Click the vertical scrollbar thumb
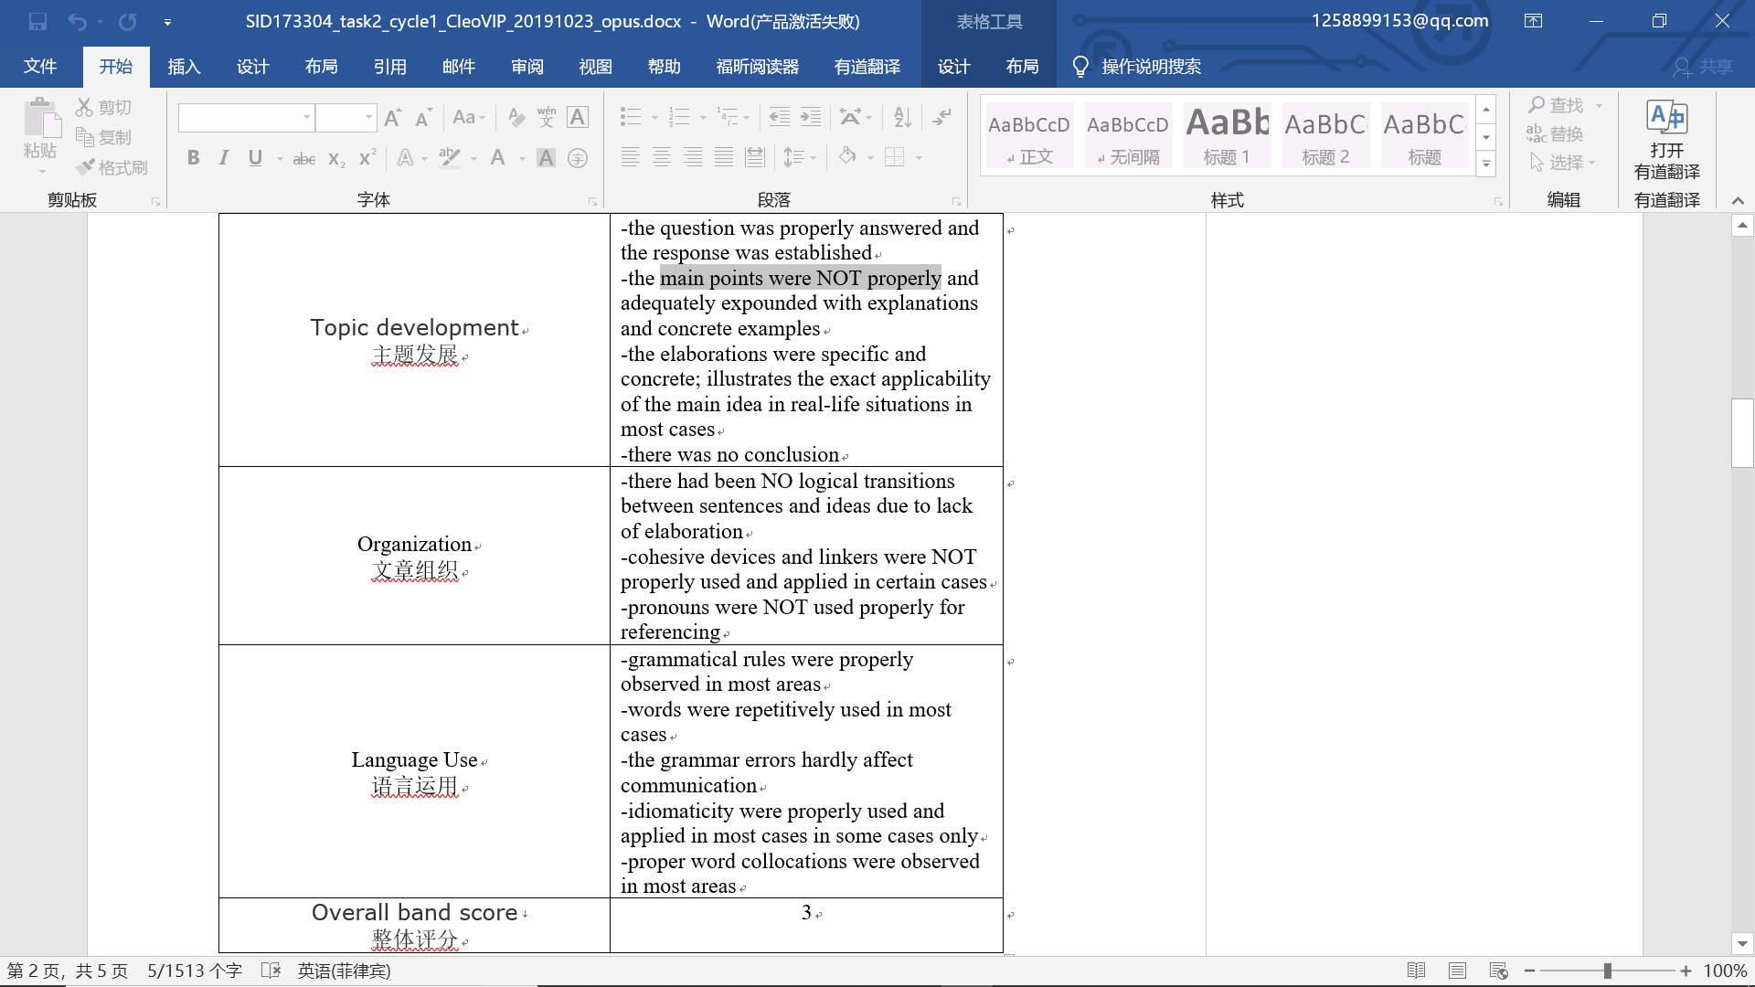This screenshot has height=987, width=1755. pyautogui.click(x=1742, y=433)
